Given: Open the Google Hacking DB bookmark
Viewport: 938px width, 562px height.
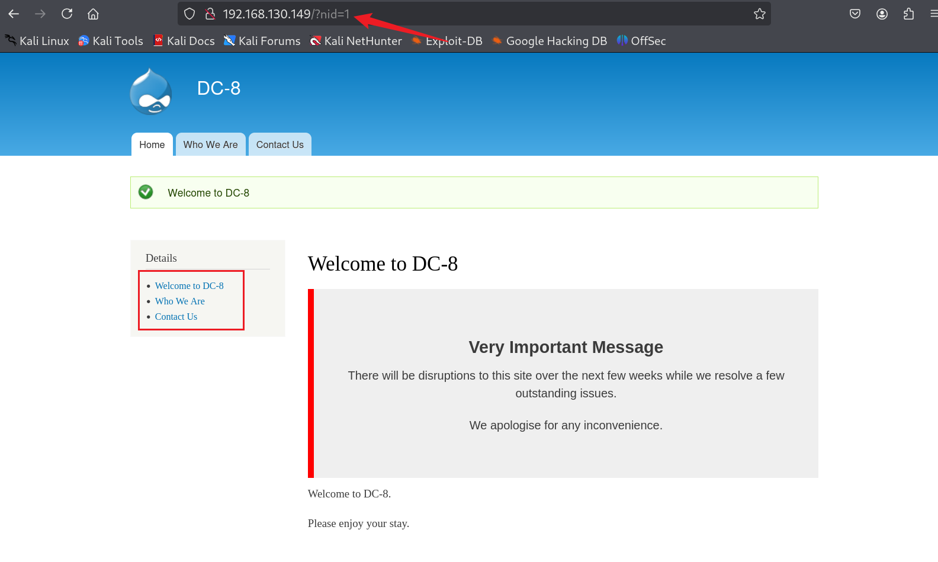Looking at the screenshot, I should pos(550,41).
